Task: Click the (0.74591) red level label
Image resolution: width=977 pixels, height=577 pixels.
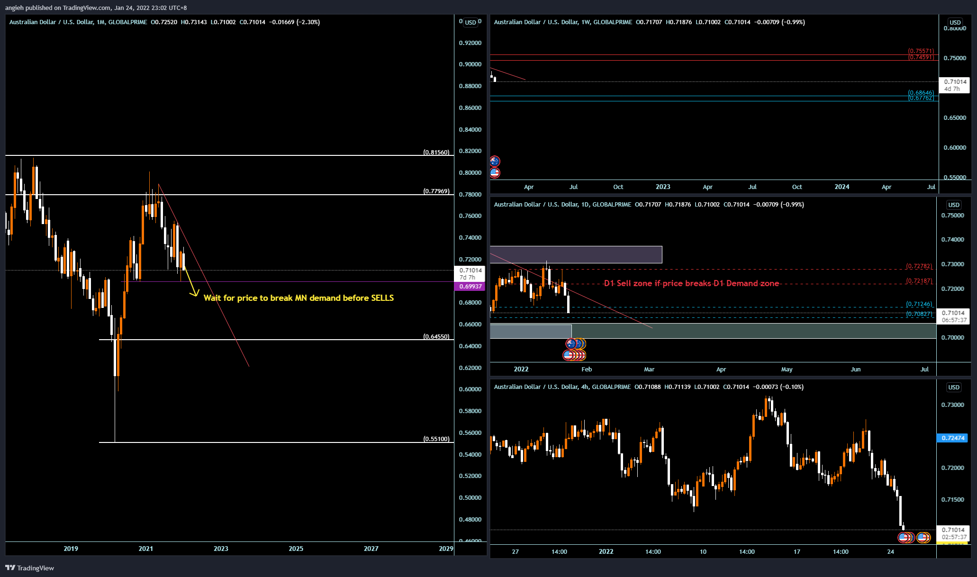Action: [921, 57]
